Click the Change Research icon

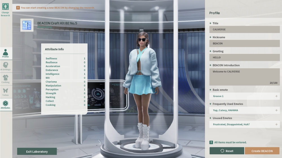point(5,7)
